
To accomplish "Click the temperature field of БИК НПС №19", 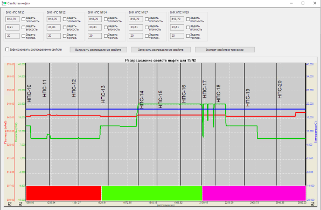I will (177, 36).
